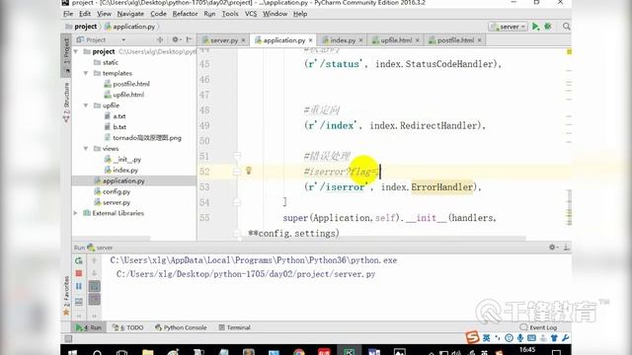
Task: Open the Python Console tool window
Action: 181,327
